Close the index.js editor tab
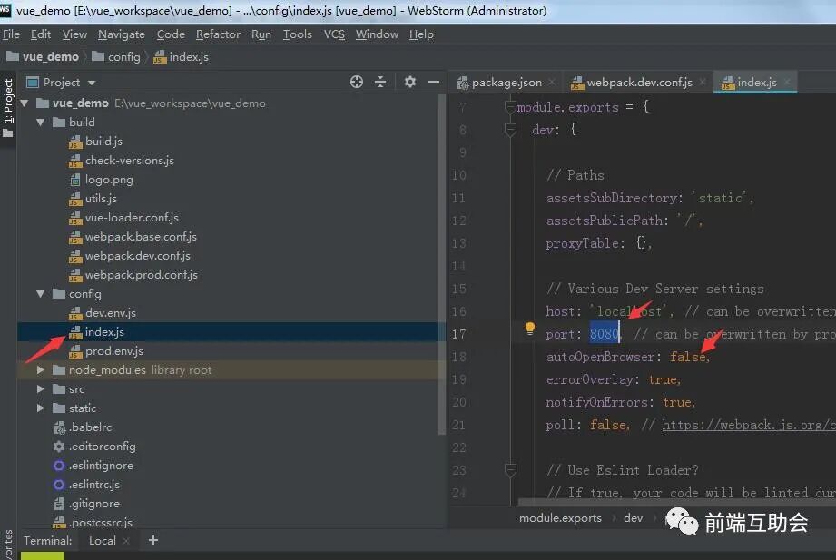The width and height of the screenshot is (836, 560). [787, 82]
